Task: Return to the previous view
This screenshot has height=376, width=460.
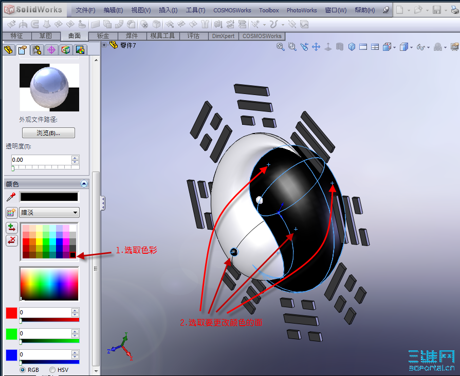Action: point(304,47)
